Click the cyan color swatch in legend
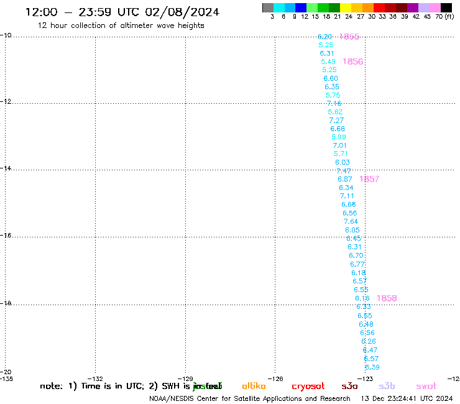460x404 pixels. click(279, 7)
